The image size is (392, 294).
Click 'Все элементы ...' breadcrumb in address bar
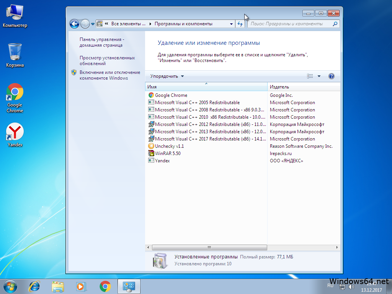pos(128,24)
